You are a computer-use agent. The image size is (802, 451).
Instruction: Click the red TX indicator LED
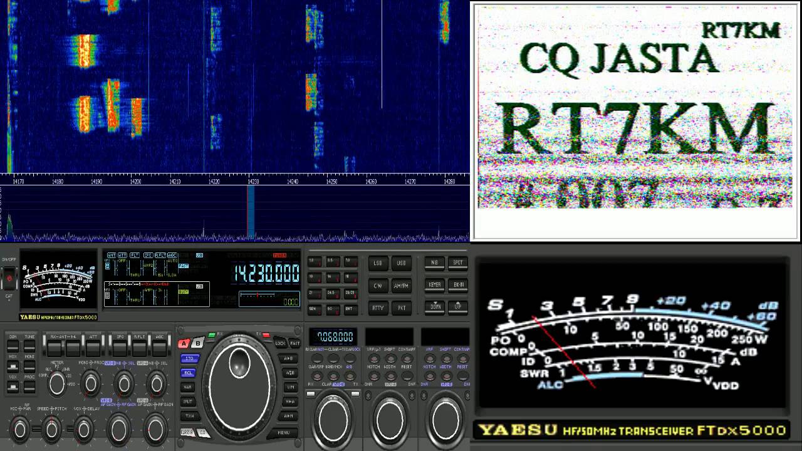[266, 336]
